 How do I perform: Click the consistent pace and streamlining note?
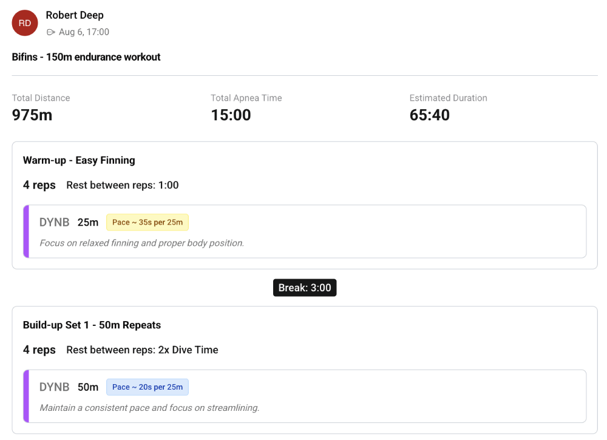pyautogui.click(x=149, y=408)
